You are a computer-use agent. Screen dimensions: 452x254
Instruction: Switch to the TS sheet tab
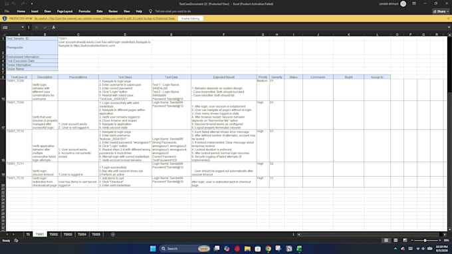pos(28,235)
